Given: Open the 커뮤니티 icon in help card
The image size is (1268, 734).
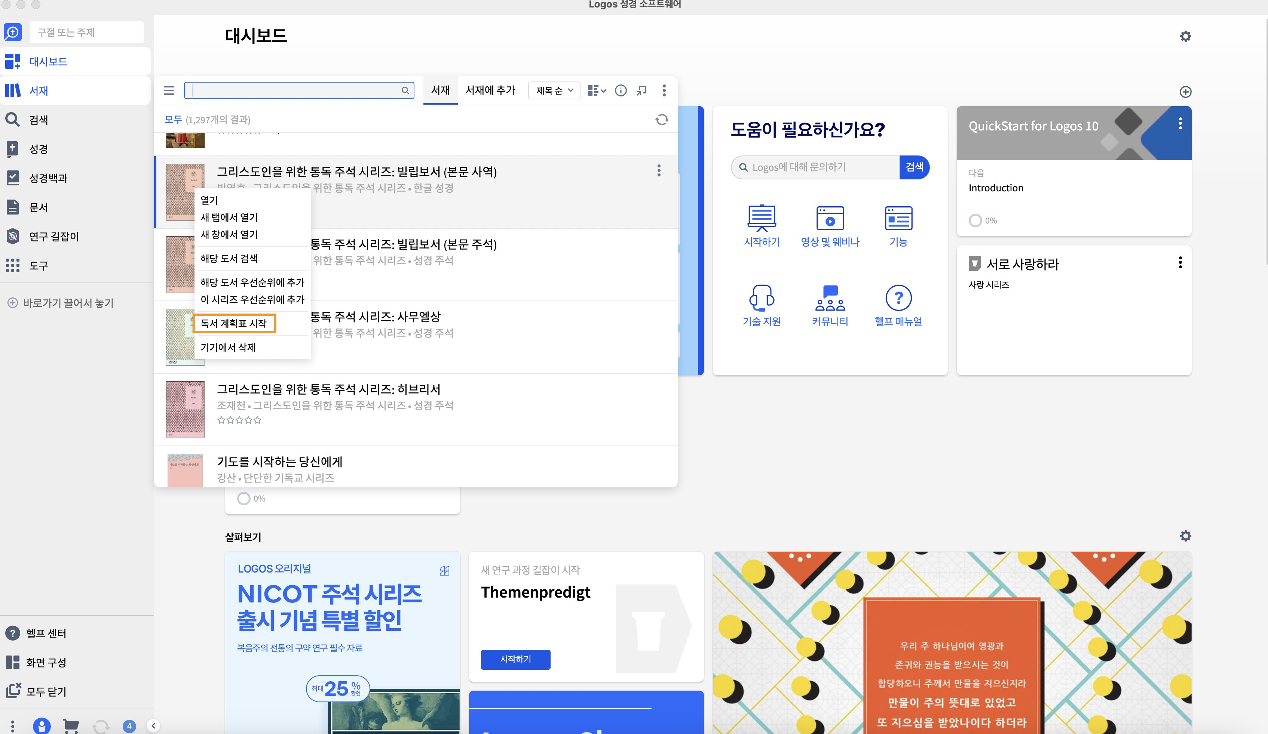Looking at the screenshot, I should 830,297.
